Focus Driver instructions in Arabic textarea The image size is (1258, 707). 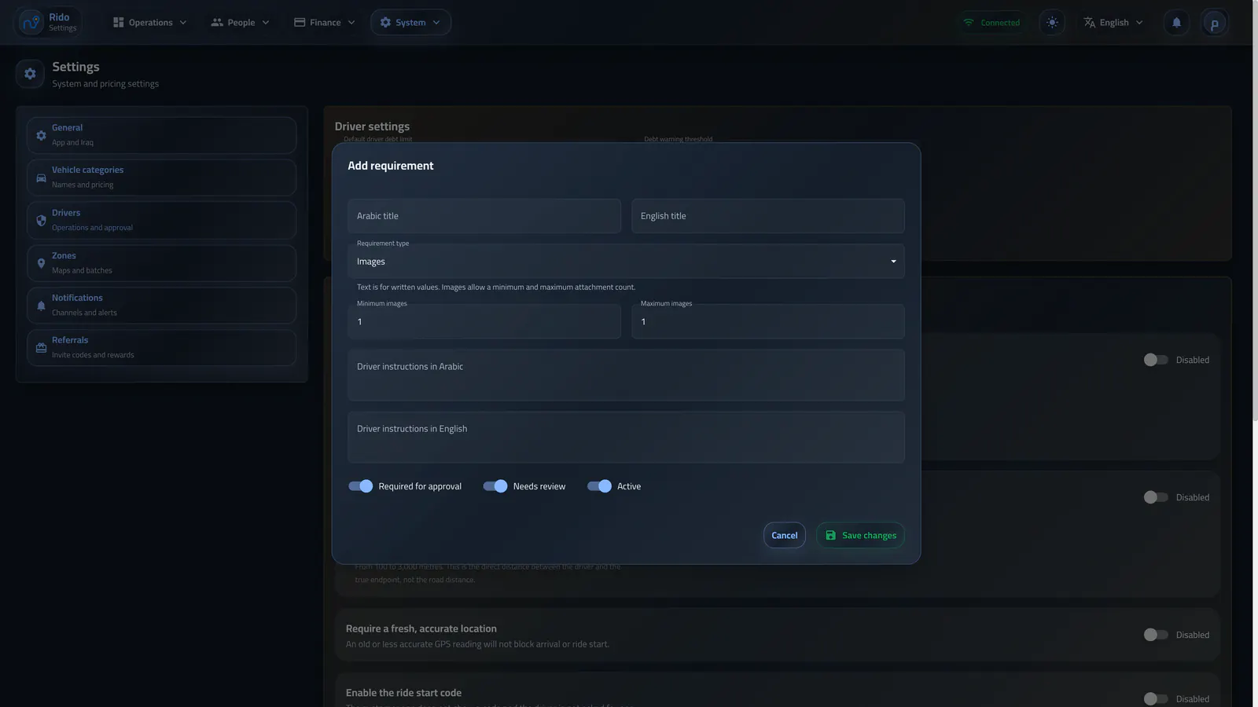(626, 375)
